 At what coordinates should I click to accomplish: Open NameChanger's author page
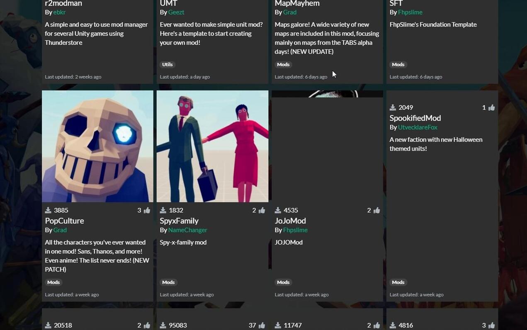click(x=188, y=230)
